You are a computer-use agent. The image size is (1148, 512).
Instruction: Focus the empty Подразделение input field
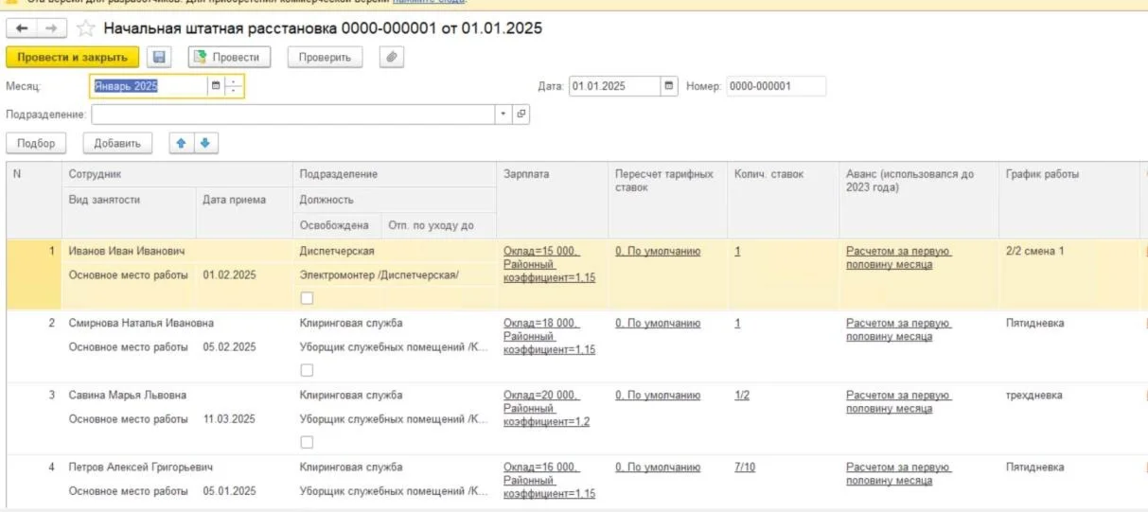(x=293, y=115)
